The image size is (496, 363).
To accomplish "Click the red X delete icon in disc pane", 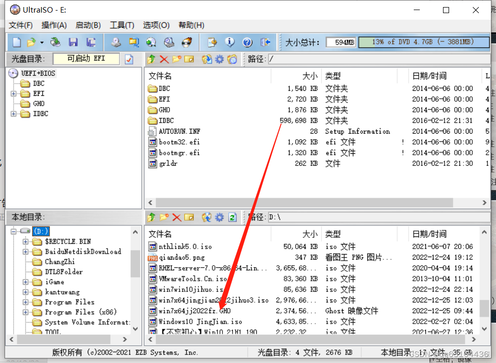I will pyautogui.click(x=164, y=59).
